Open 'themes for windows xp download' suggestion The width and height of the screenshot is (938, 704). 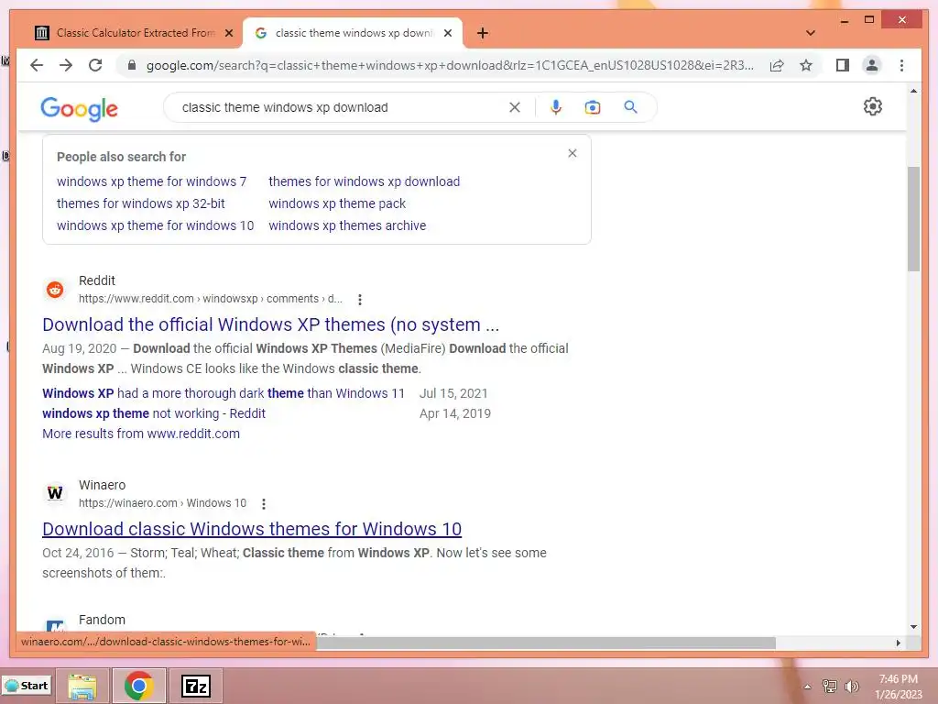pos(364,181)
